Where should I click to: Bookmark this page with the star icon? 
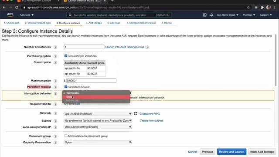[x=248, y=7]
